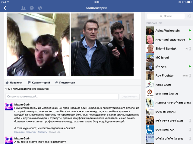This screenshot has width=193, height=144.
Task: Open chat with MC Israel
Action: point(169,58)
